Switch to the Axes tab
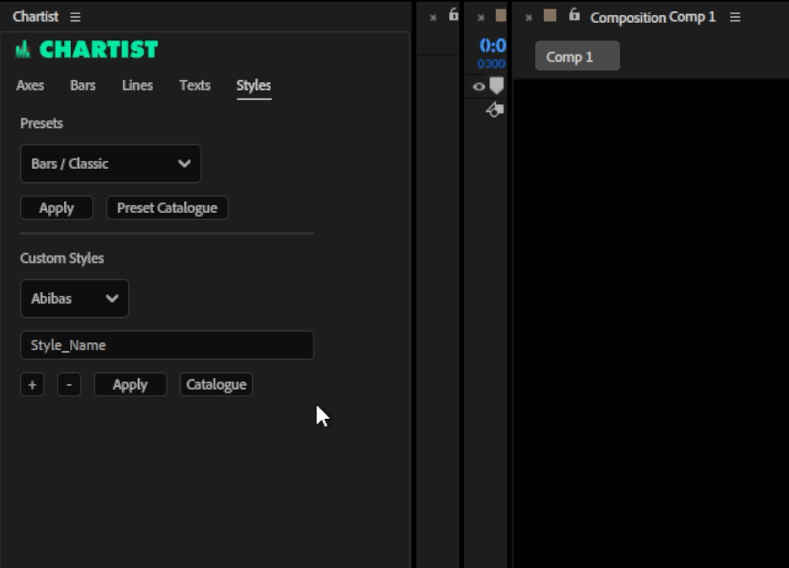789x568 pixels. 30,85
